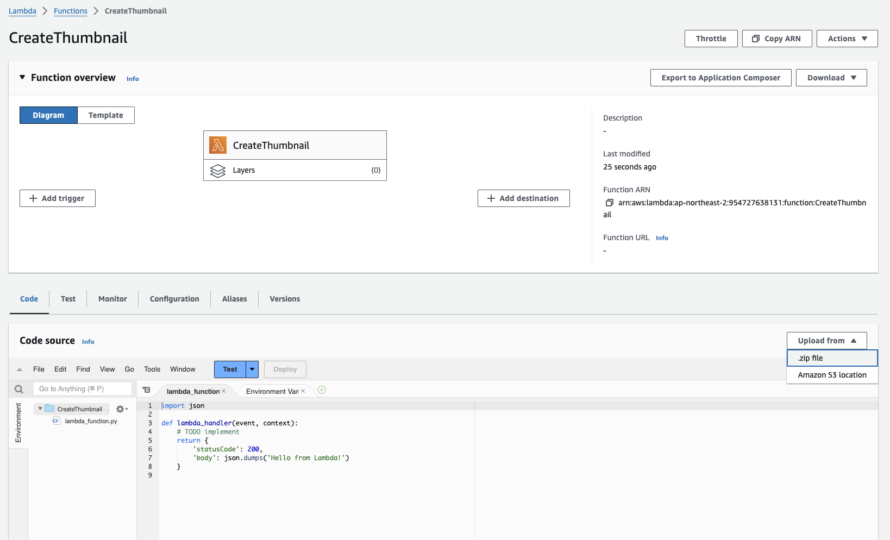The image size is (890, 540).
Task: Open the gear settings in file tree
Action: point(122,409)
